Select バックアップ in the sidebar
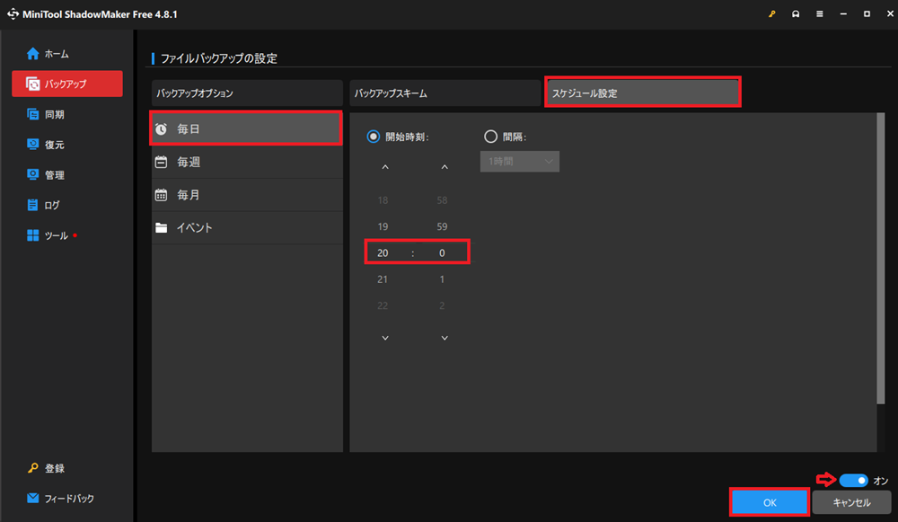 coord(67,84)
